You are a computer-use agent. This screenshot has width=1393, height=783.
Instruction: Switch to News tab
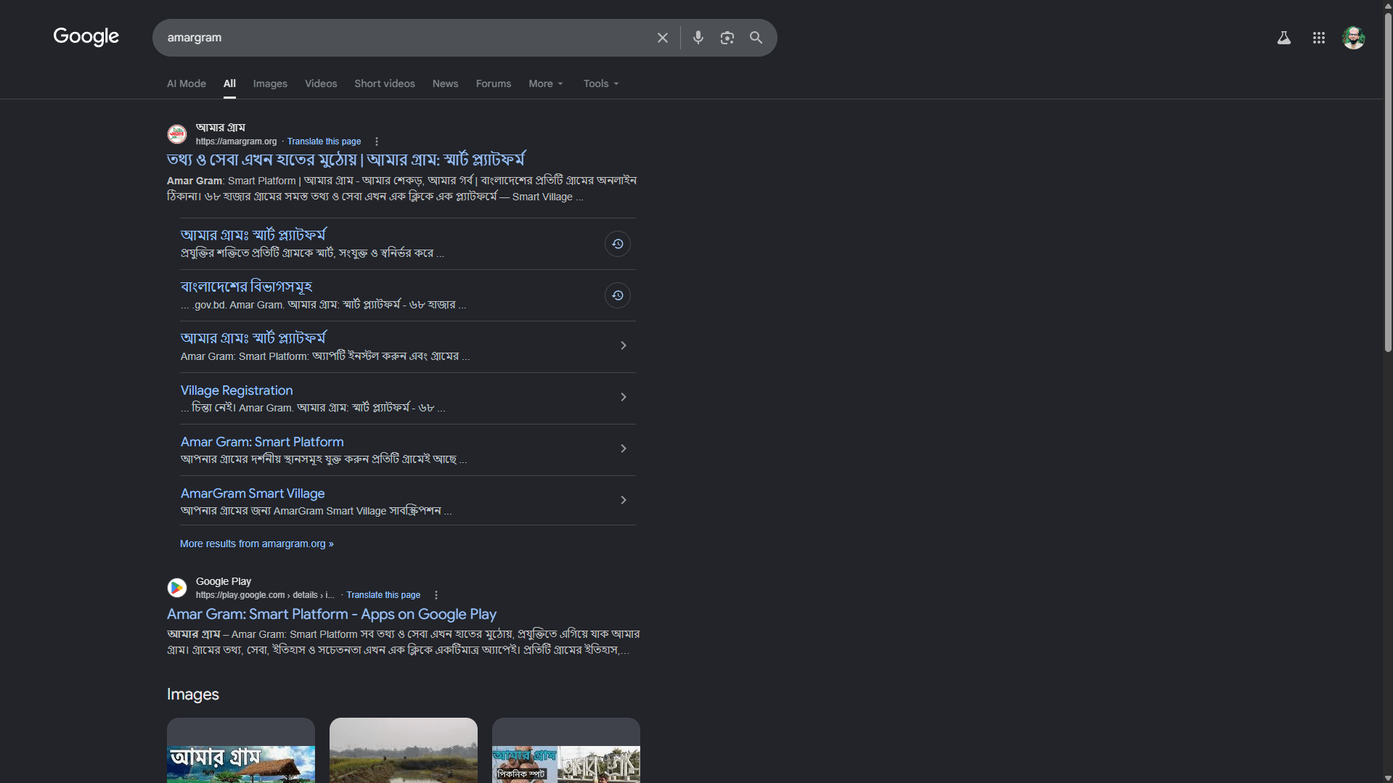pyautogui.click(x=445, y=83)
